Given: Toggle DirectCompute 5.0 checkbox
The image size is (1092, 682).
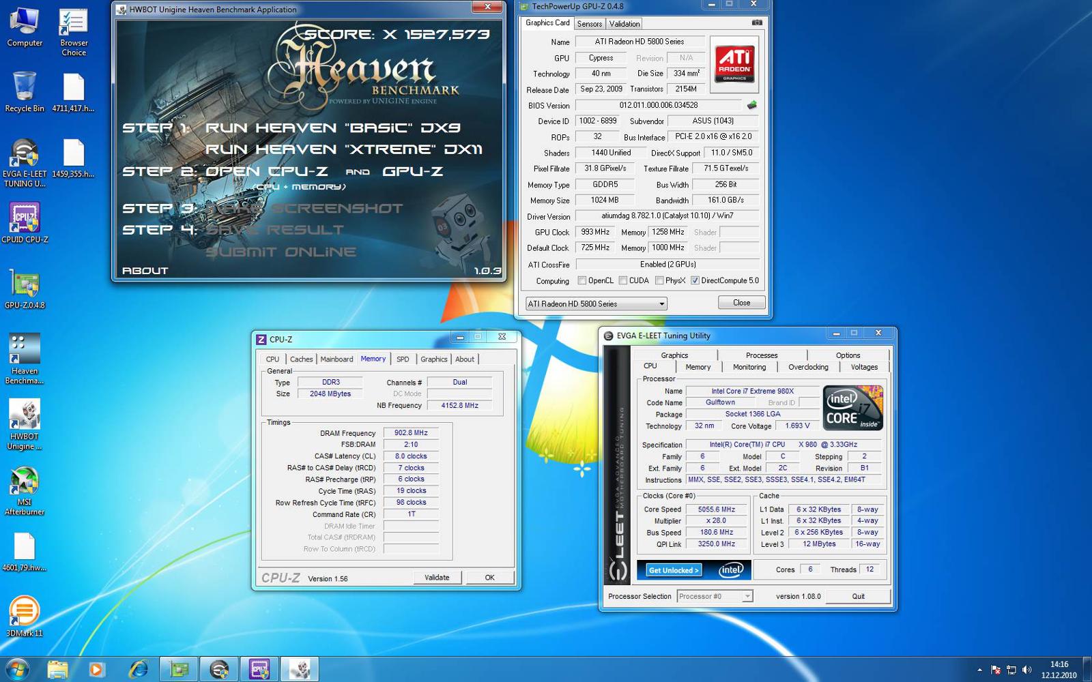Looking at the screenshot, I should tap(695, 280).
